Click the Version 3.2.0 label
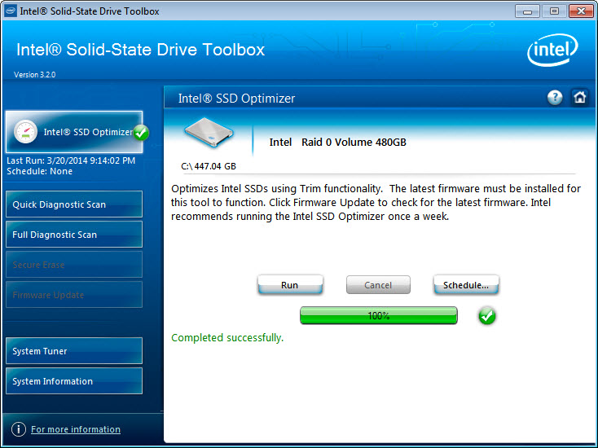Image resolution: width=598 pixels, height=448 pixels. tap(35, 75)
